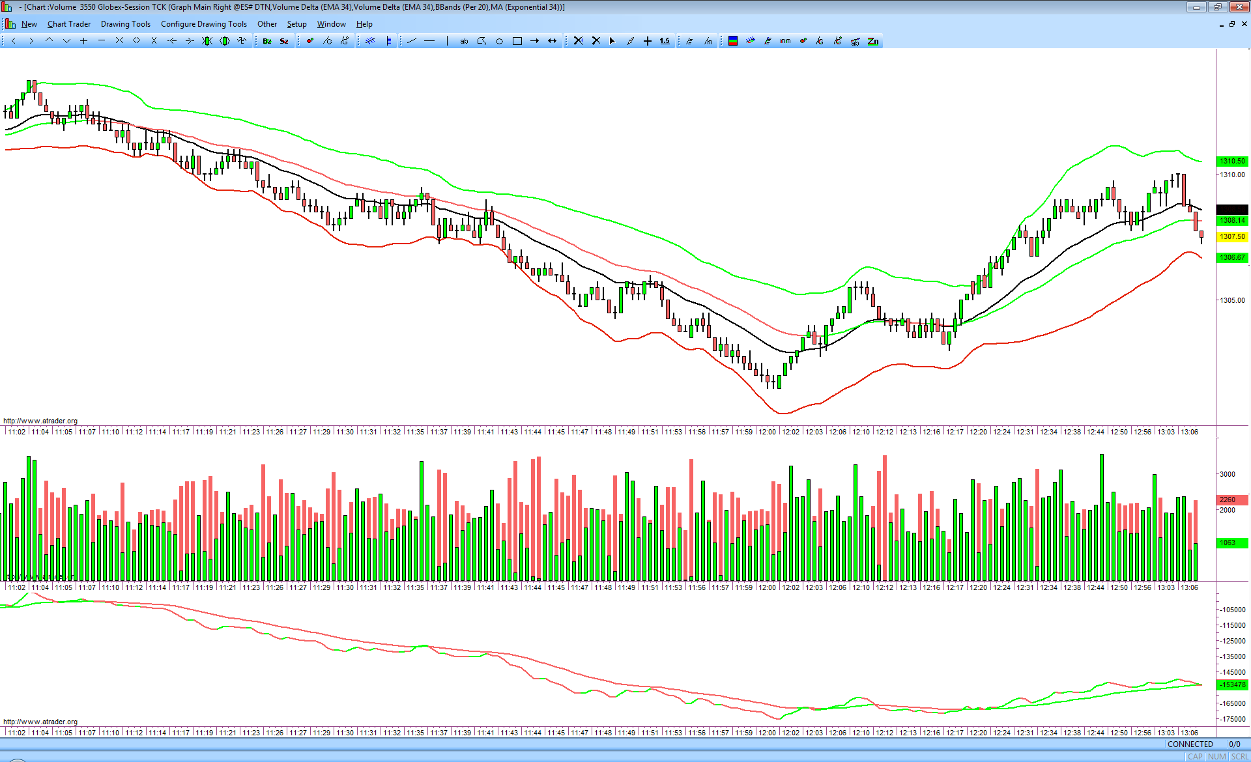Click the bold plus crosshair icon

[648, 41]
